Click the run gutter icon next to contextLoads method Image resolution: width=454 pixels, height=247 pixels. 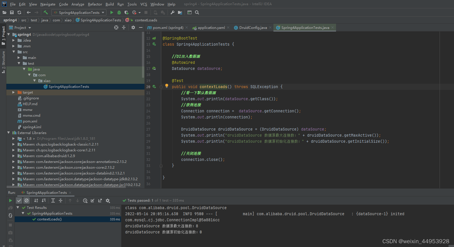click(x=154, y=87)
